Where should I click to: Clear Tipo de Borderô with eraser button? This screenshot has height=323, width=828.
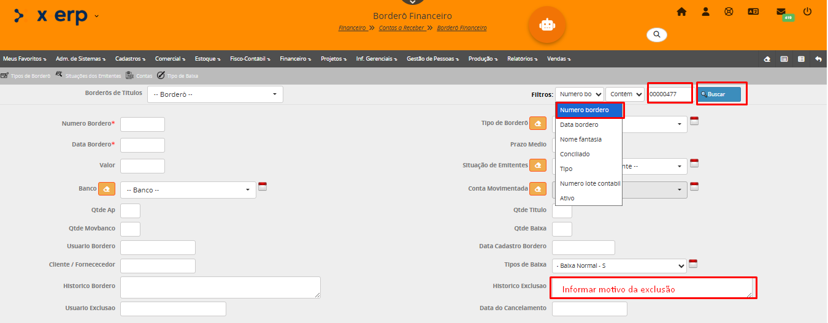(538, 123)
